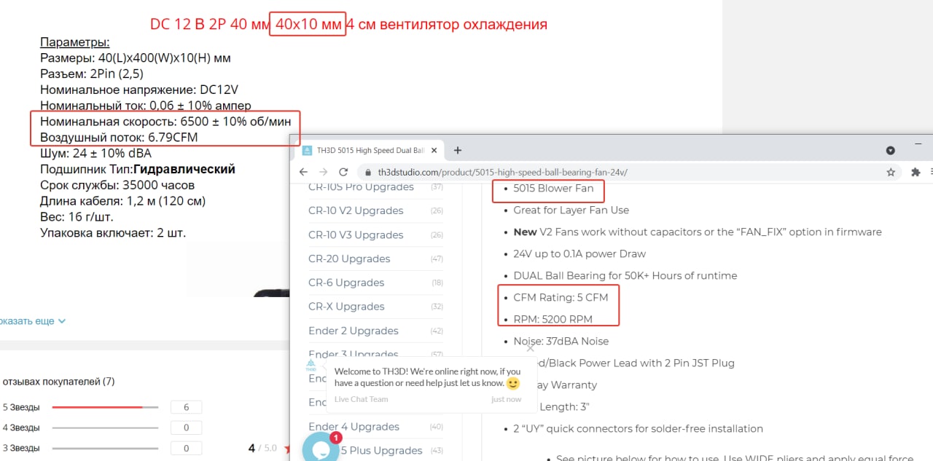Open the Ender 4 Upgrades category

click(354, 427)
